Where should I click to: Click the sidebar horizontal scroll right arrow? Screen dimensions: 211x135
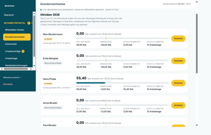click(x=31, y=69)
